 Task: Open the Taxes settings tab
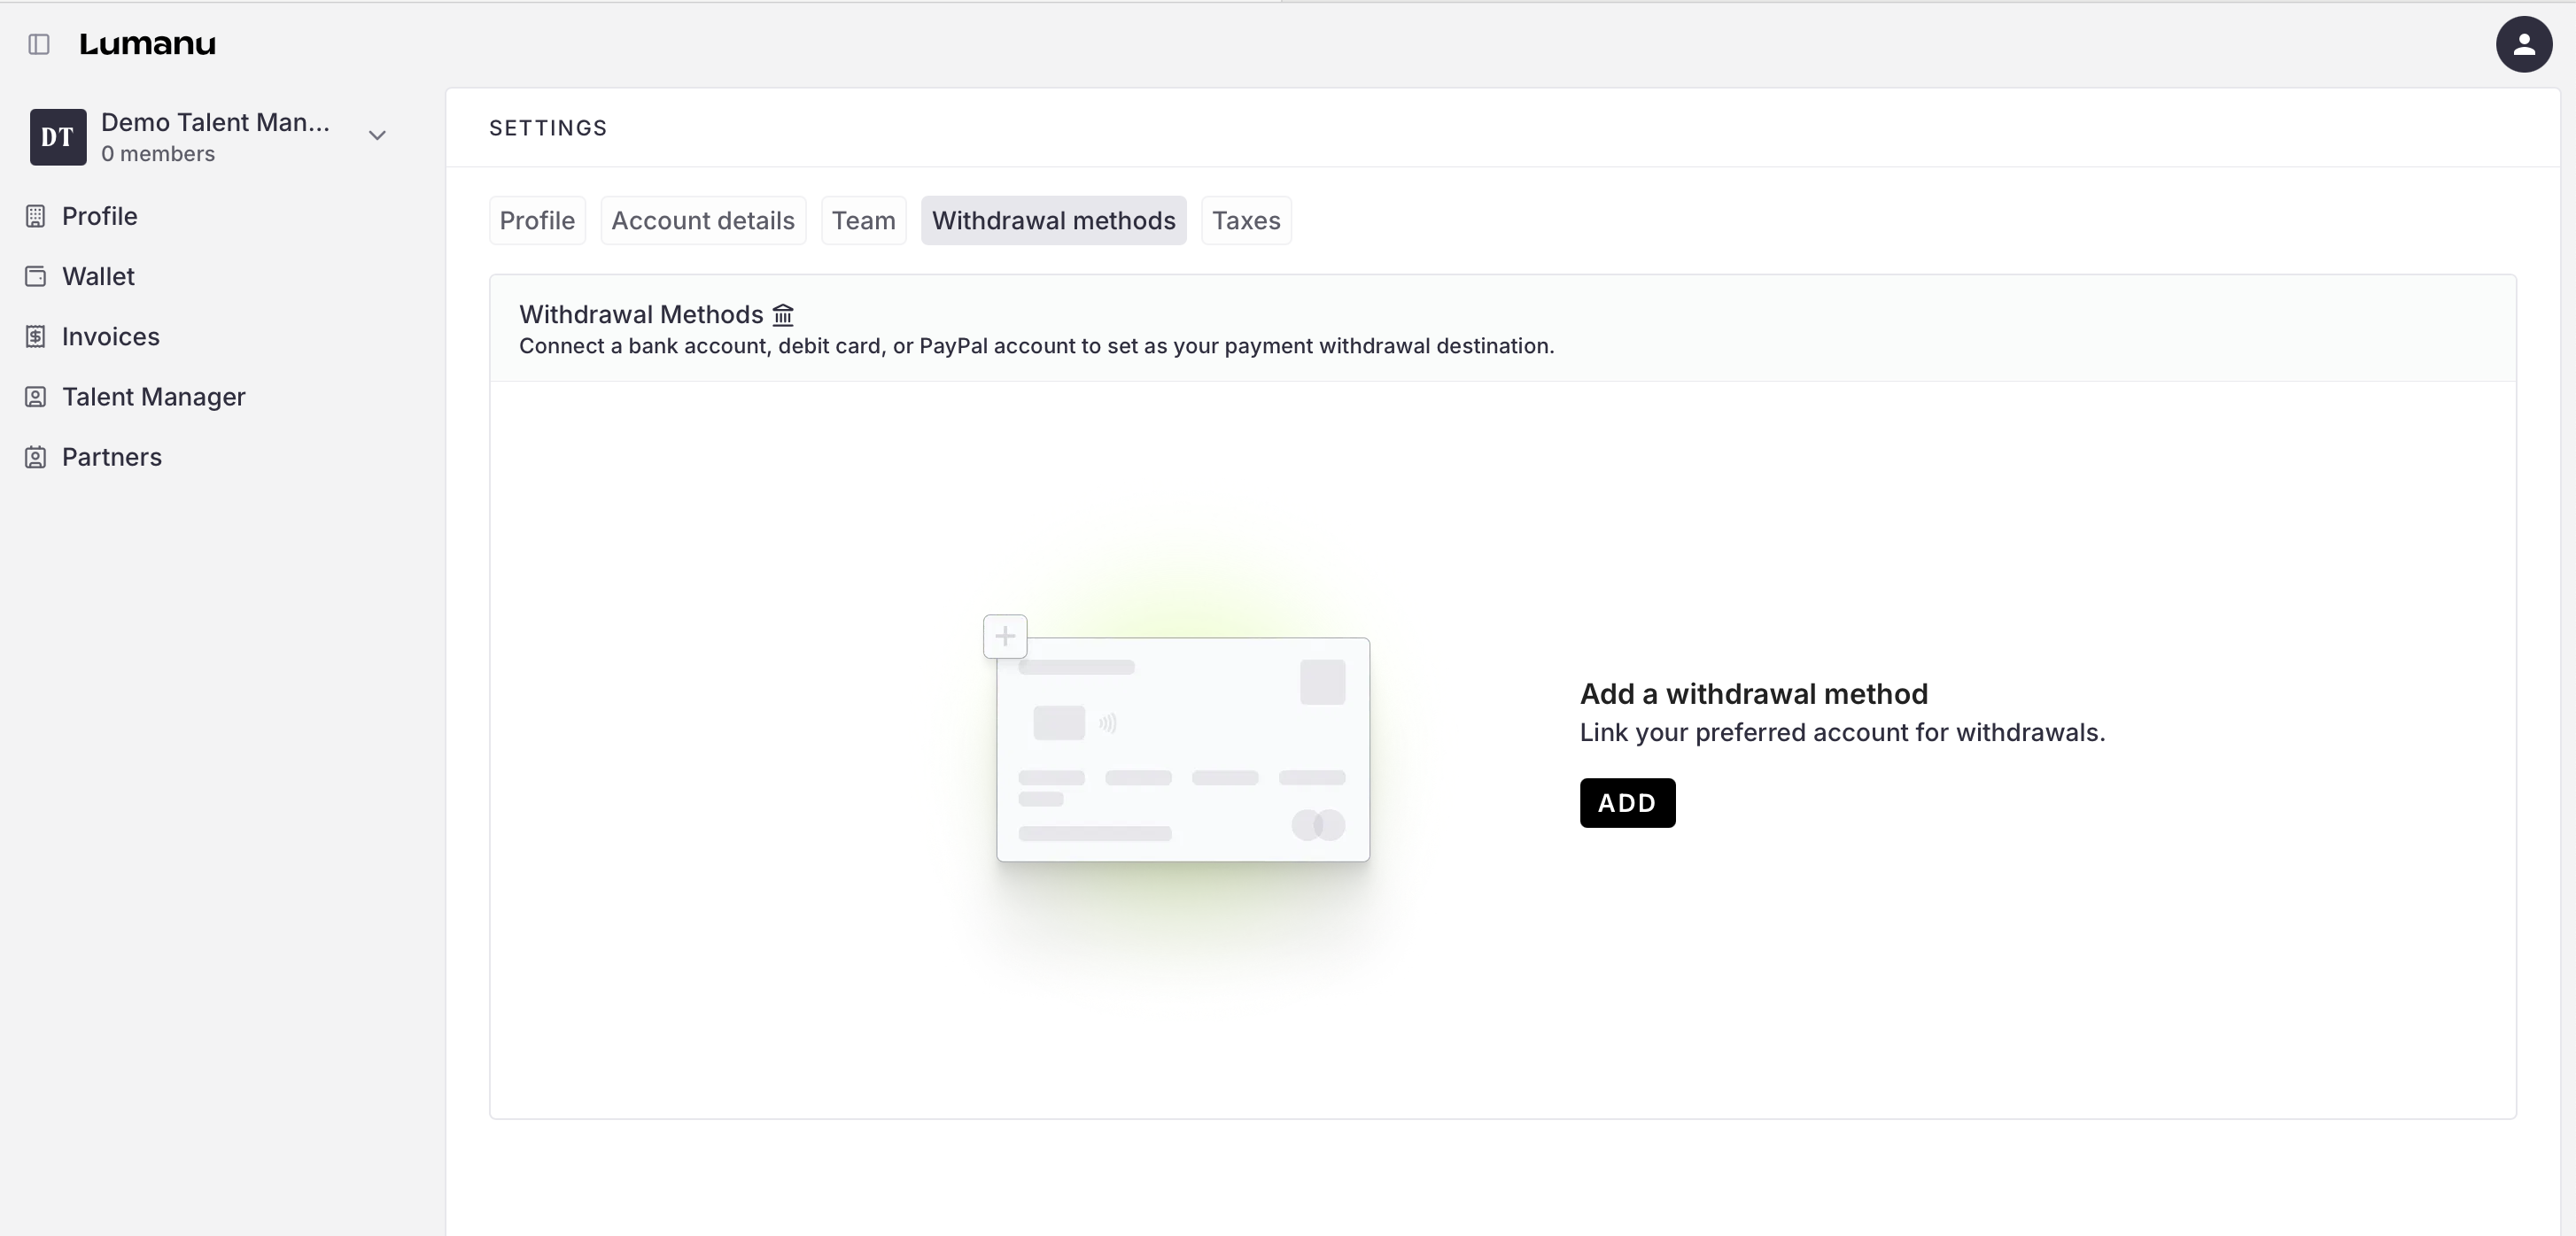point(1245,220)
